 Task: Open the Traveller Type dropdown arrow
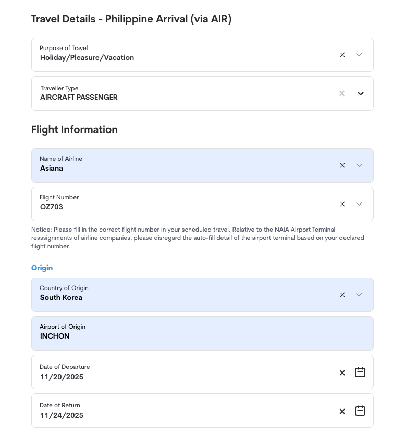pos(360,93)
